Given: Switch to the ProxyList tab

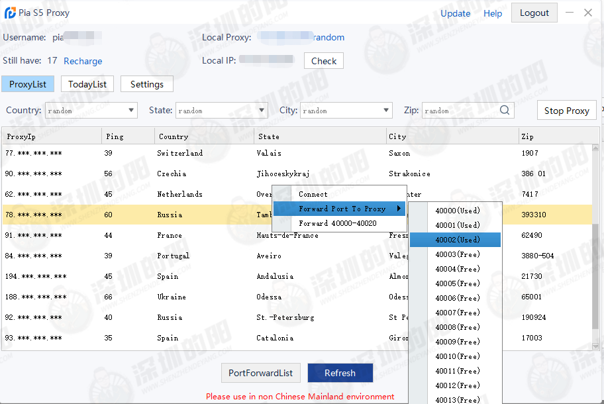Looking at the screenshot, I should click(28, 84).
